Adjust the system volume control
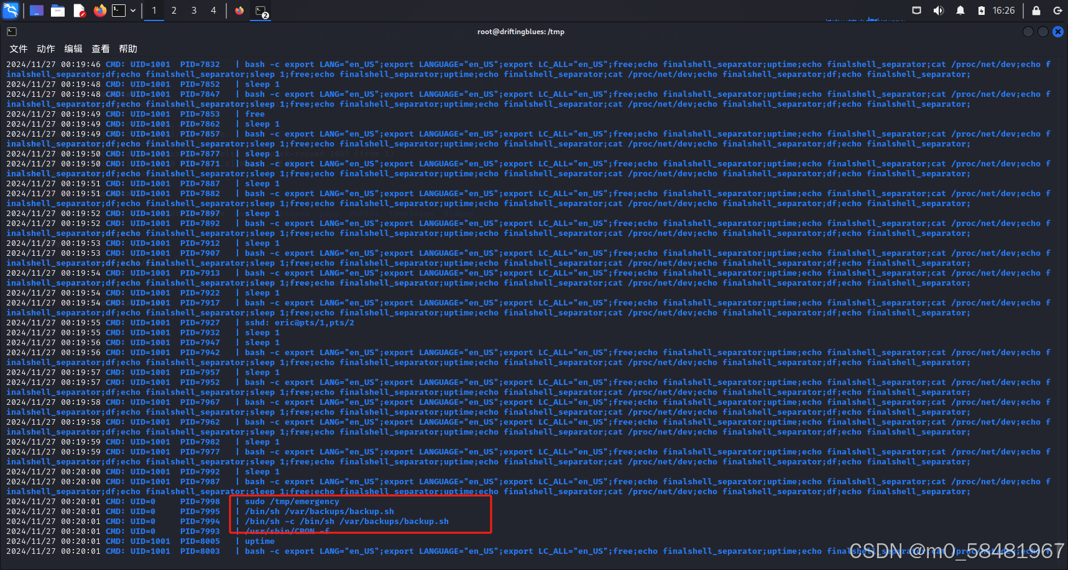 click(x=938, y=10)
